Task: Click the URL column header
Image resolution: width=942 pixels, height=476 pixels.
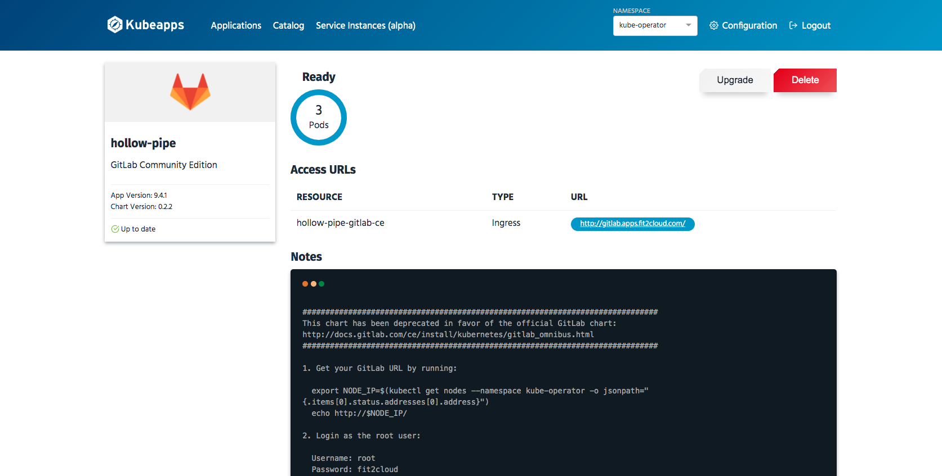Action: pyautogui.click(x=579, y=197)
